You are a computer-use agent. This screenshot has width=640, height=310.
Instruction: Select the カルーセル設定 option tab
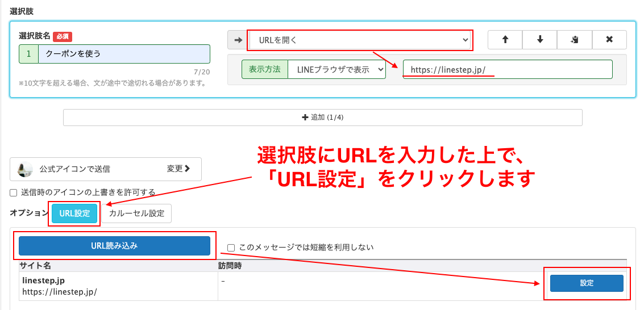point(137,213)
